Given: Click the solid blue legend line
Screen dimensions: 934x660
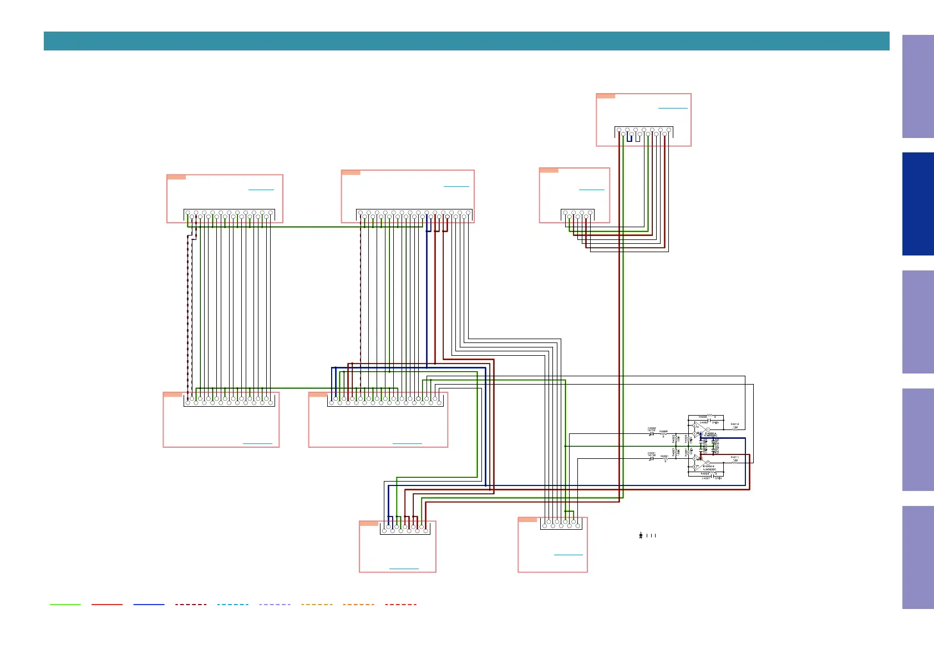Looking at the screenshot, I should tap(149, 604).
